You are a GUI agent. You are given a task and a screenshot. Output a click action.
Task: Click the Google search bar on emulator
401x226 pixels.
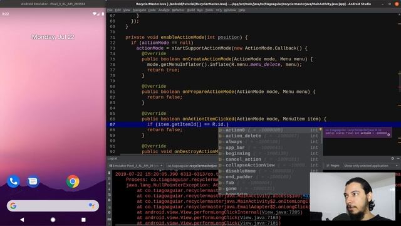click(x=53, y=205)
